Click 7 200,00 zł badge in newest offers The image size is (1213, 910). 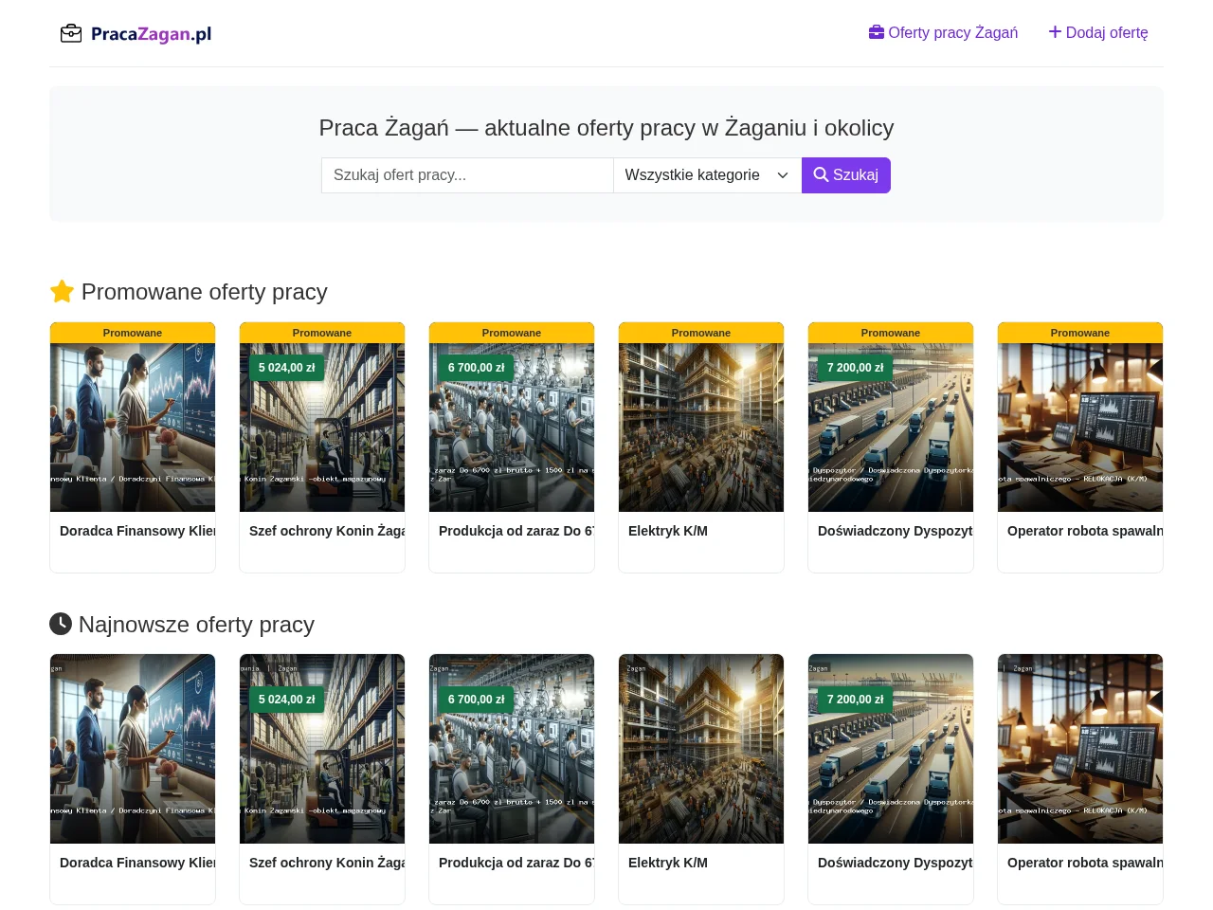tap(856, 700)
